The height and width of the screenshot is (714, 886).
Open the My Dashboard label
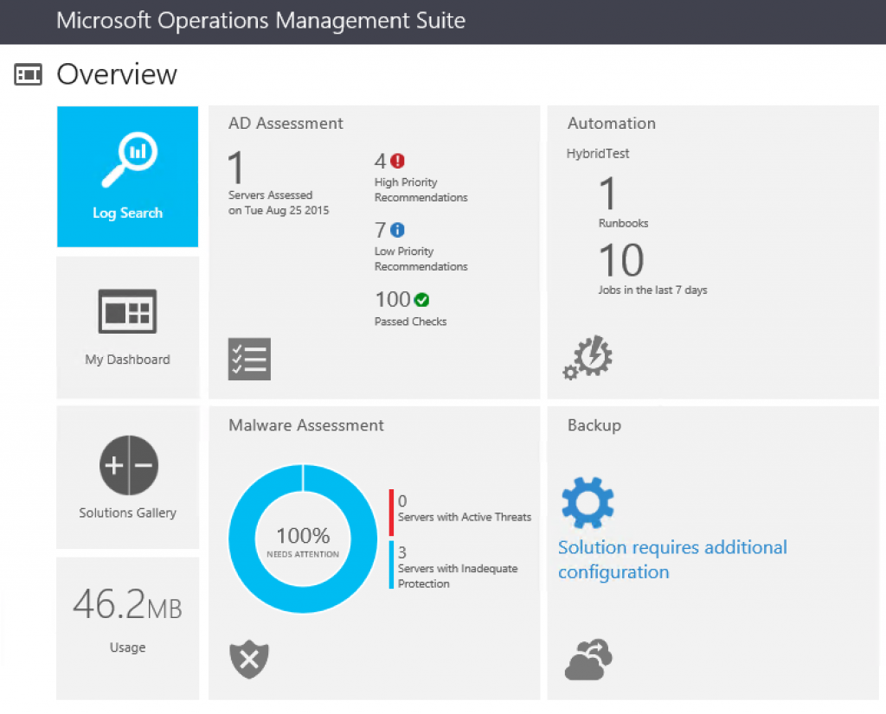click(128, 360)
